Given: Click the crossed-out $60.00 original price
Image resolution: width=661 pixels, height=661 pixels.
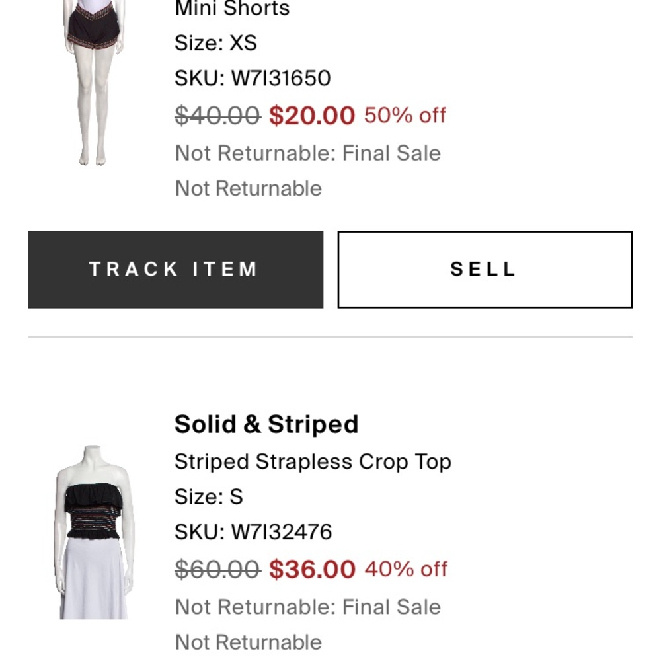Looking at the screenshot, I should [217, 568].
